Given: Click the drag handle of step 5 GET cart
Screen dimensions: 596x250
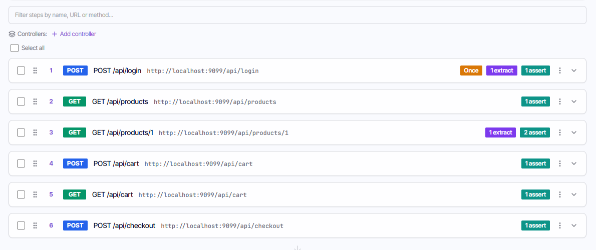Looking at the screenshot, I should click(35, 194).
